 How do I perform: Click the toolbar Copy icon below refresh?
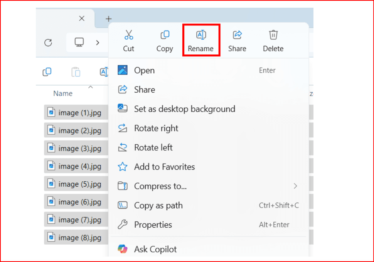point(47,72)
